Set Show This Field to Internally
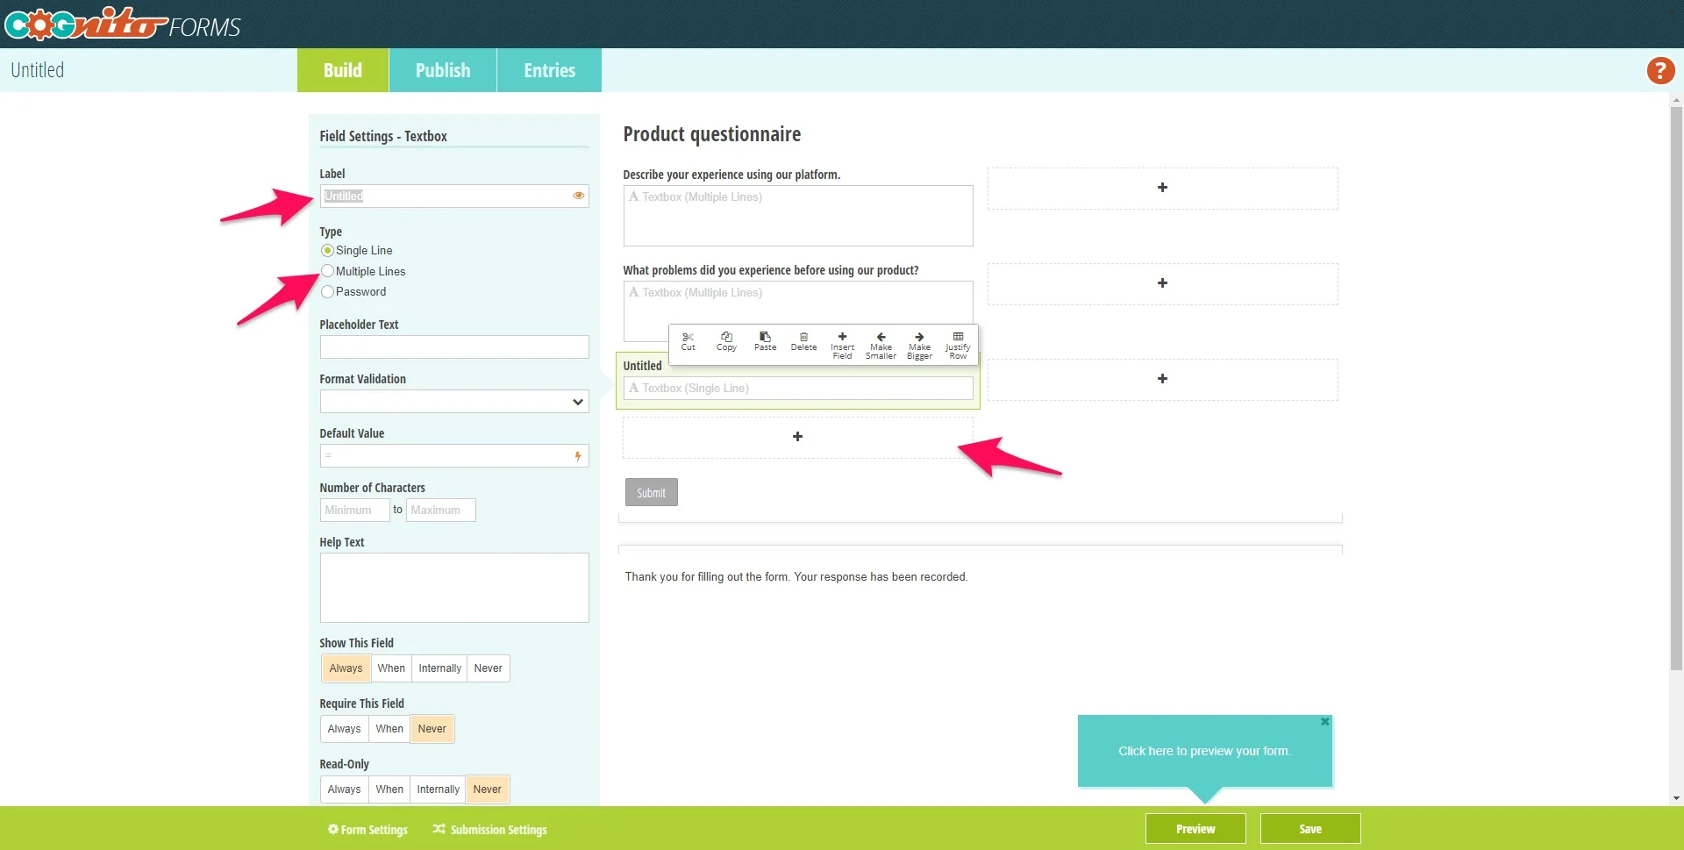Screen dimensions: 1684x850 pyautogui.click(x=439, y=668)
